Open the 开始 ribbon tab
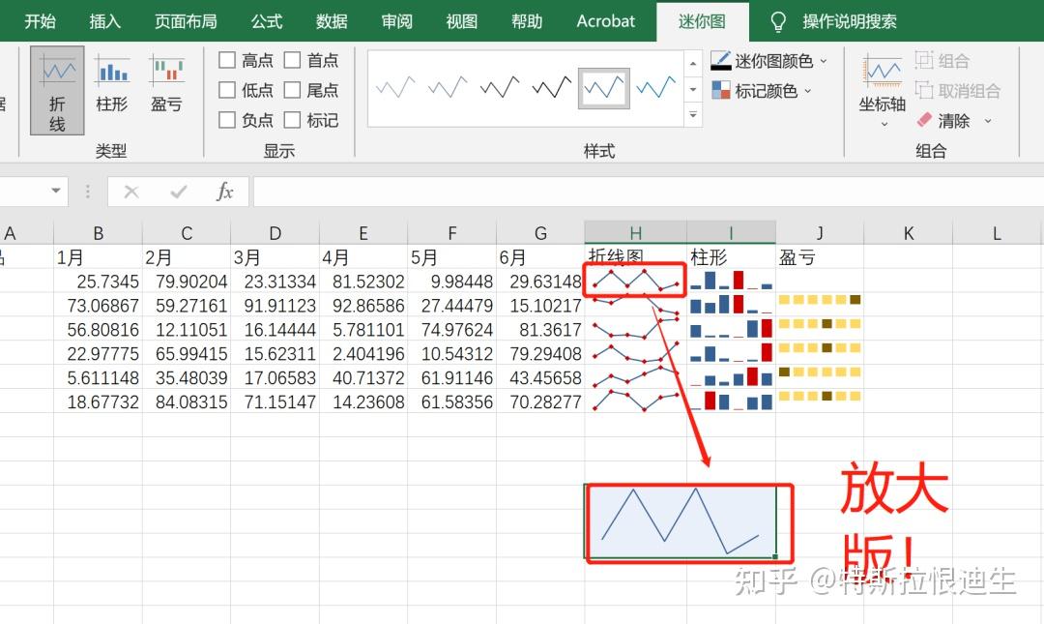Image resolution: width=1044 pixels, height=624 pixels. coord(40,21)
